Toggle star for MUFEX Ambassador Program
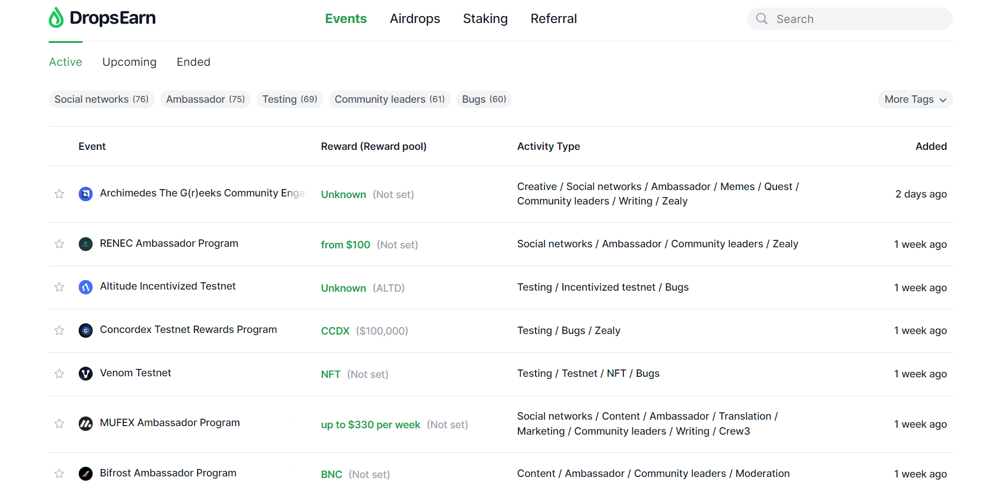 pyautogui.click(x=59, y=424)
